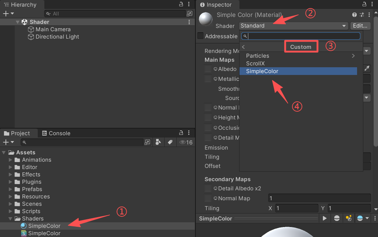
Task: Click the eye icon showing 16 hidden assets
Action: coord(183,142)
